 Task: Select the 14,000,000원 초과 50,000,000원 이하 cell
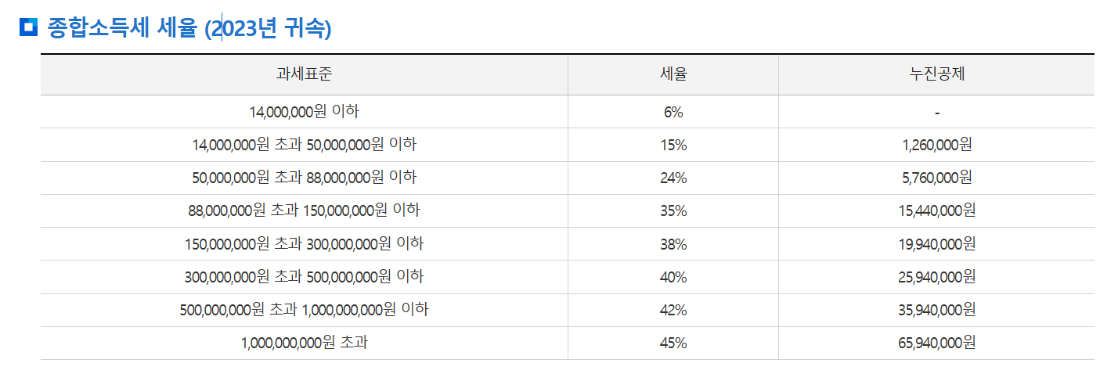coord(304,145)
